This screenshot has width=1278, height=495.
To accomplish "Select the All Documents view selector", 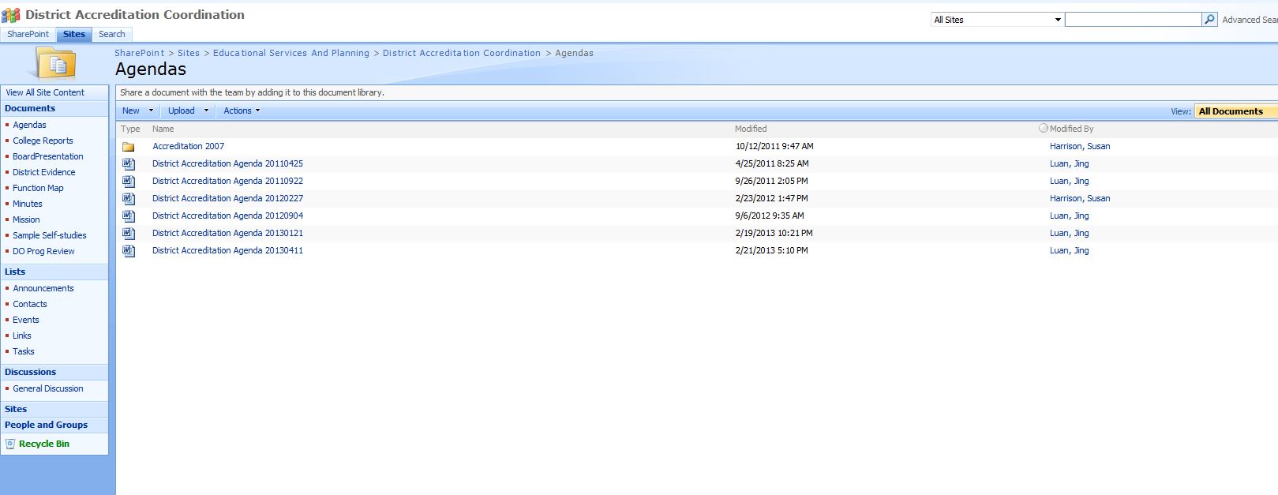I will [1233, 111].
